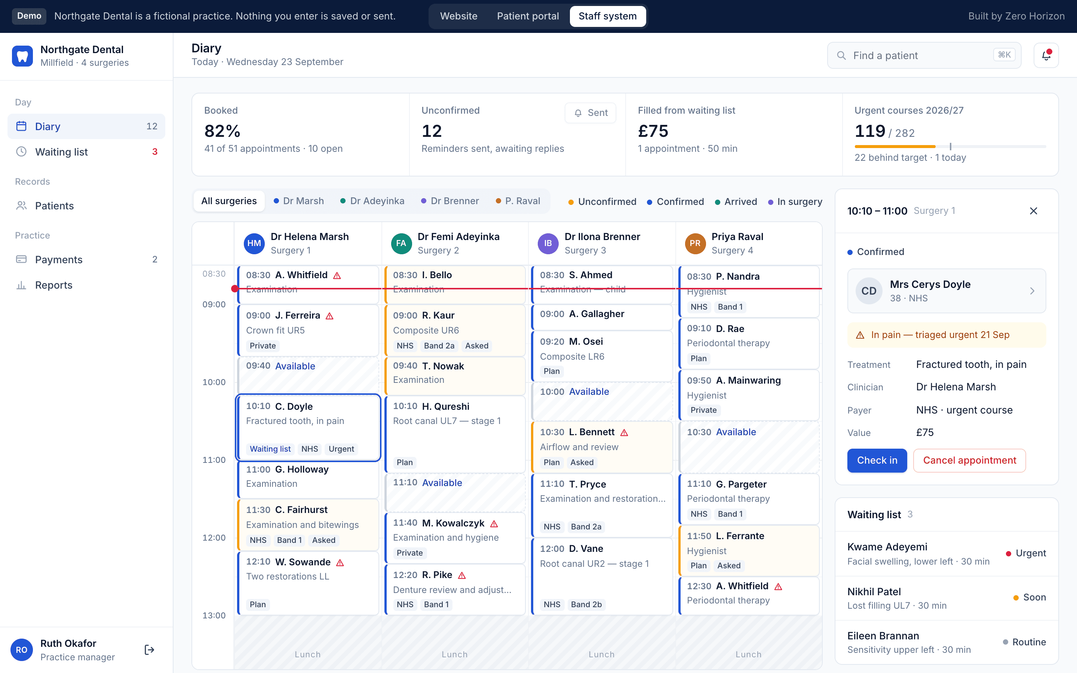Open Nikhil Patel waiting list entry

click(946, 598)
